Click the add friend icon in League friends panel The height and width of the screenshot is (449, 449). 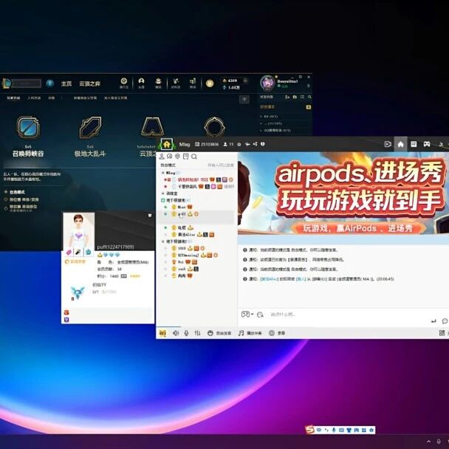287,97
